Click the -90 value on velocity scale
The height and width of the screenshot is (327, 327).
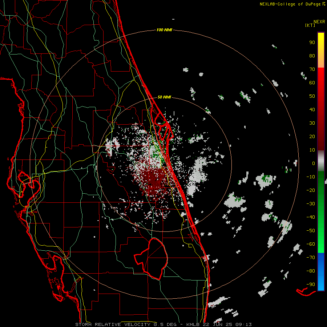coord(311,284)
